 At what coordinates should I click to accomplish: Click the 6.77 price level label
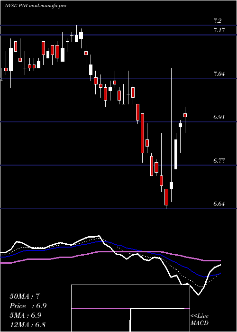[219, 161]
